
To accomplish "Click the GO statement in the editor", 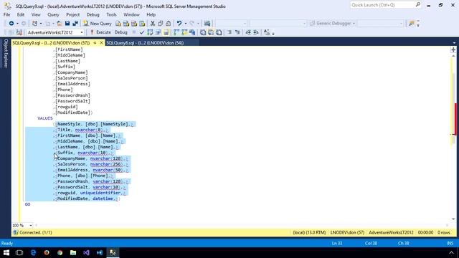I will [x=27, y=204].
